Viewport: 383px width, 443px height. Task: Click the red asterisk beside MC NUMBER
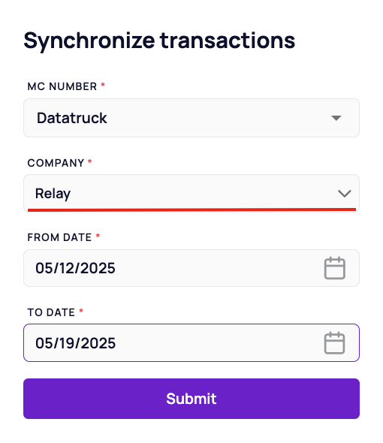point(103,85)
